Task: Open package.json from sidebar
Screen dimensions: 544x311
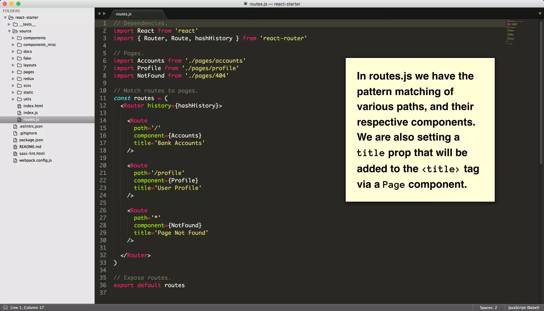Action: click(x=31, y=140)
